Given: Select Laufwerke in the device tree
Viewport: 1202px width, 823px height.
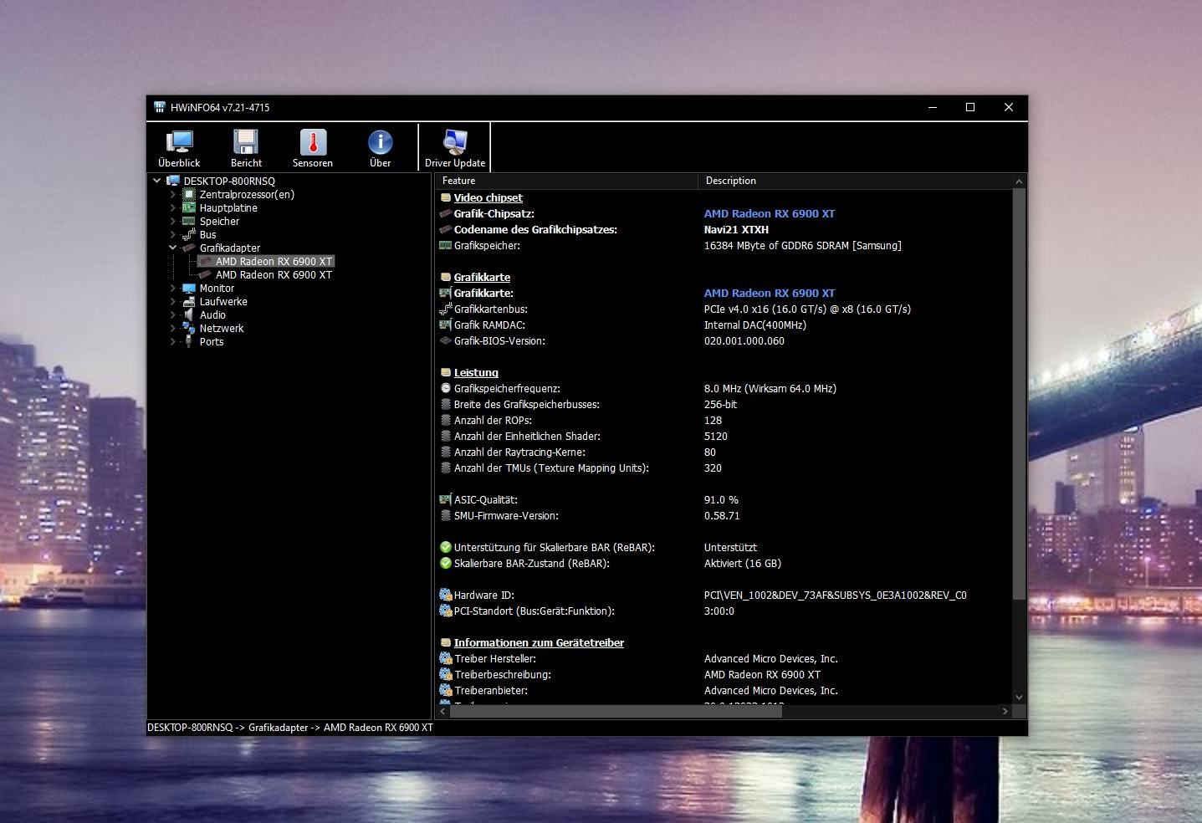Looking at the screenshot, I should (x=223, y=301).
